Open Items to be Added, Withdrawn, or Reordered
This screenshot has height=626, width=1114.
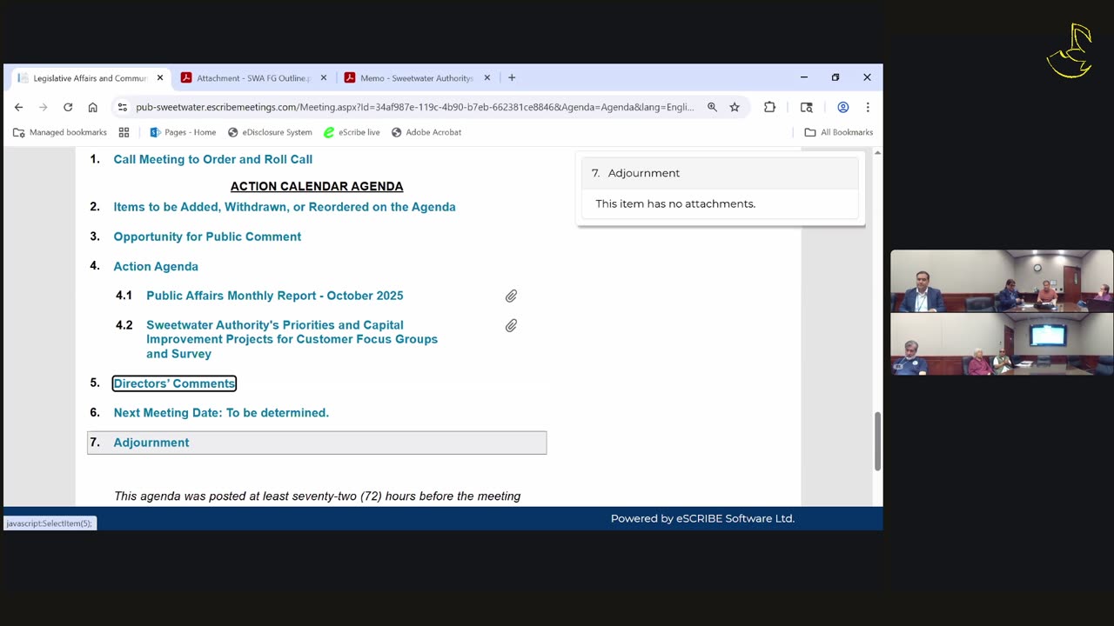click(x=285, y=207)
